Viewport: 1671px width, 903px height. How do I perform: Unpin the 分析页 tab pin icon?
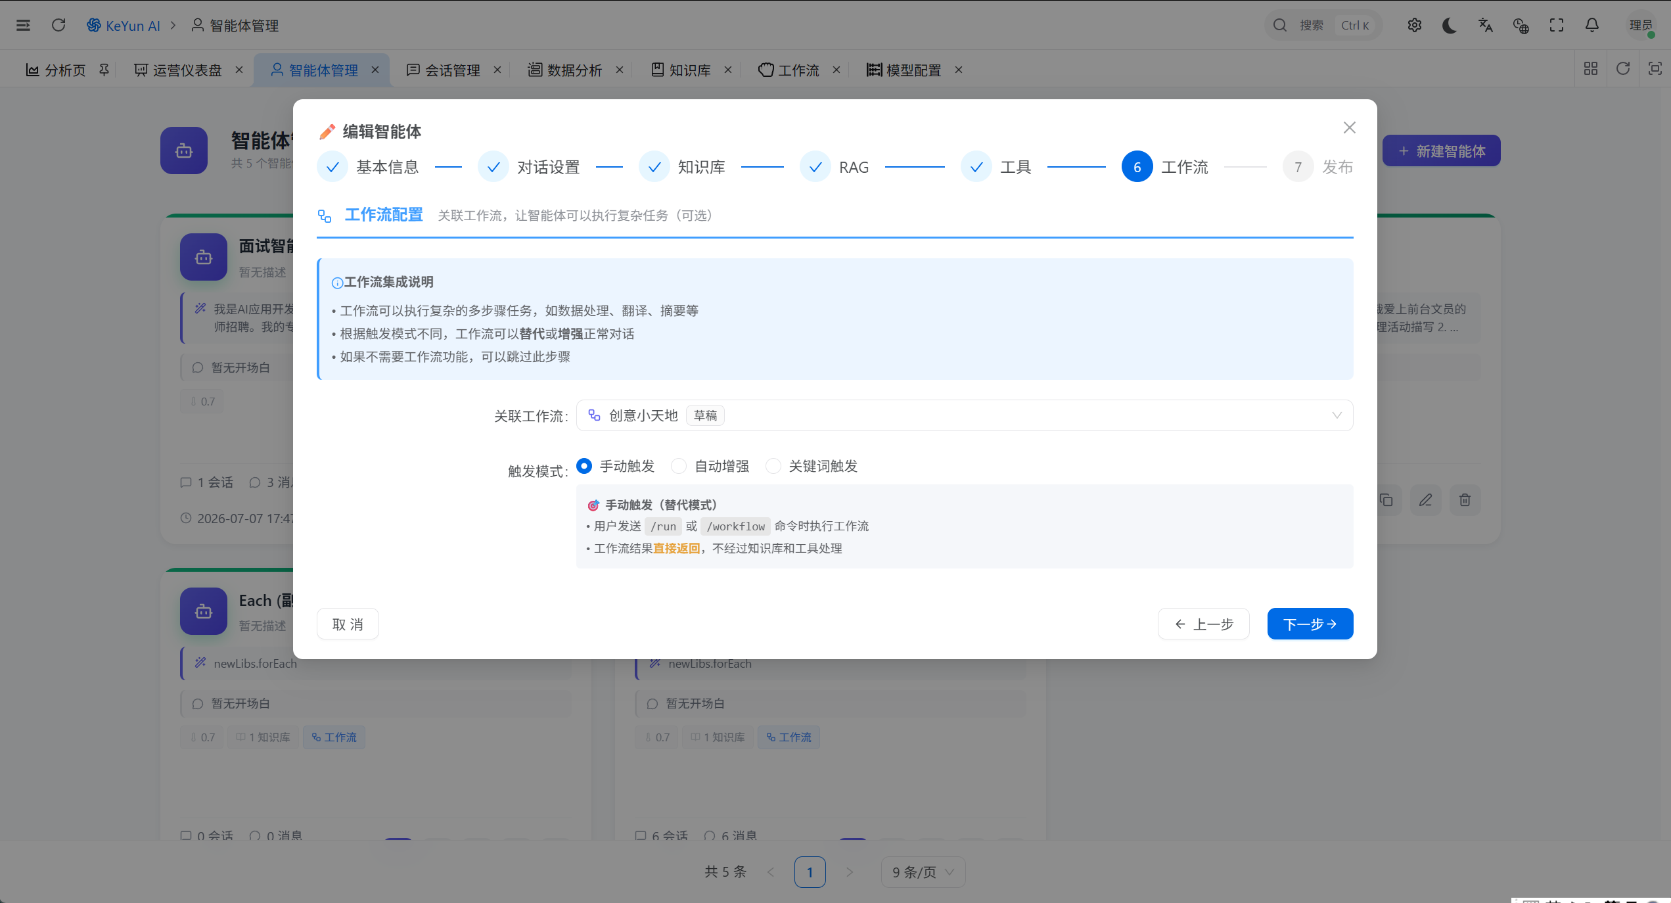[104, 70]
